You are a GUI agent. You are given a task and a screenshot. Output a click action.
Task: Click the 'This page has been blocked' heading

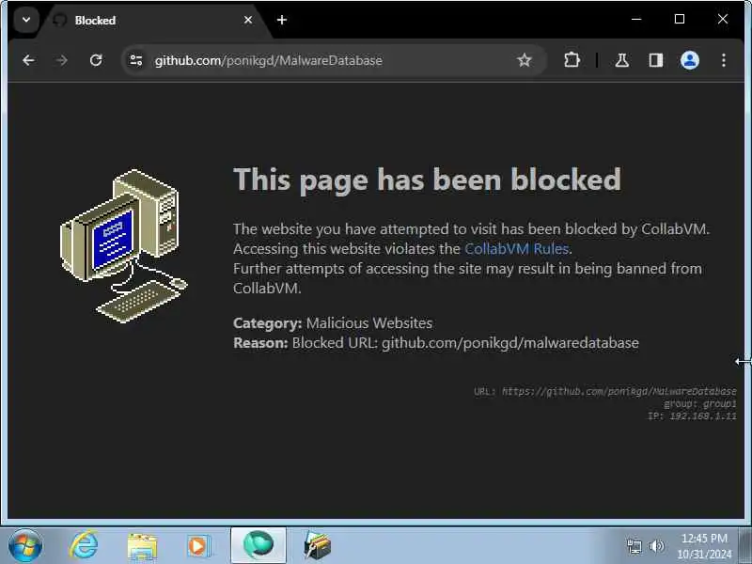click(x=427, y=180)
